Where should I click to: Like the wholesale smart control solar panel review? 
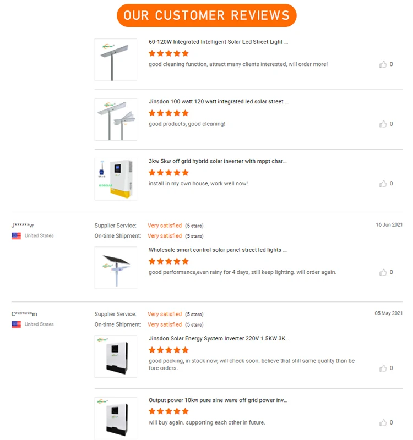(x=383, y=272)
